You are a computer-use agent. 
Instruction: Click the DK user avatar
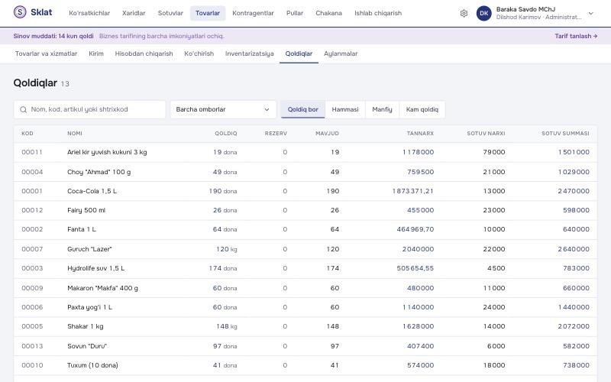pos(484,13)
